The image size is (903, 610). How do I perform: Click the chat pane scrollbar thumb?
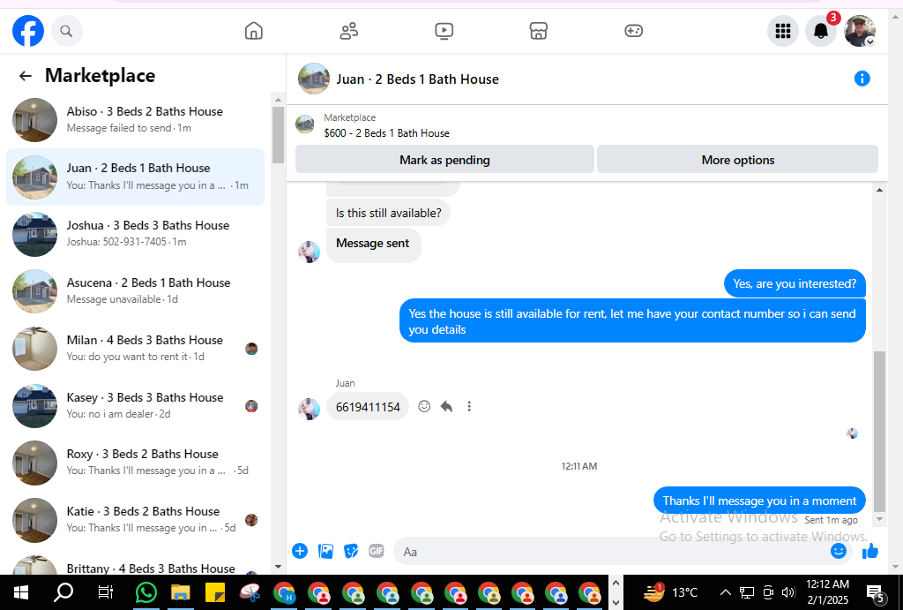pyautogui.click(x=879, y=432)
